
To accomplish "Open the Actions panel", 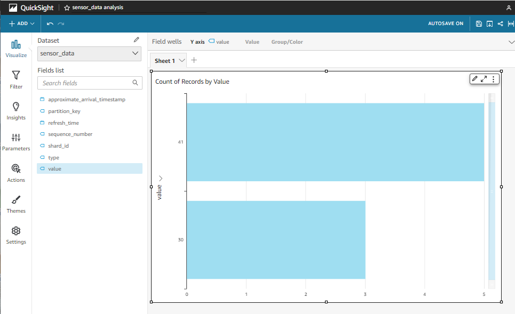I will [x=16, y=173].
